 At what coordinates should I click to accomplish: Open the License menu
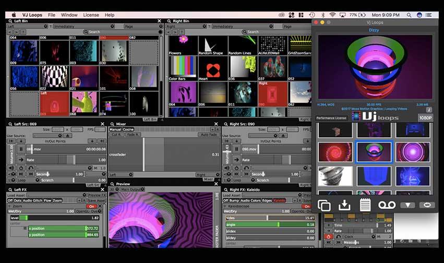click(91, 15)
